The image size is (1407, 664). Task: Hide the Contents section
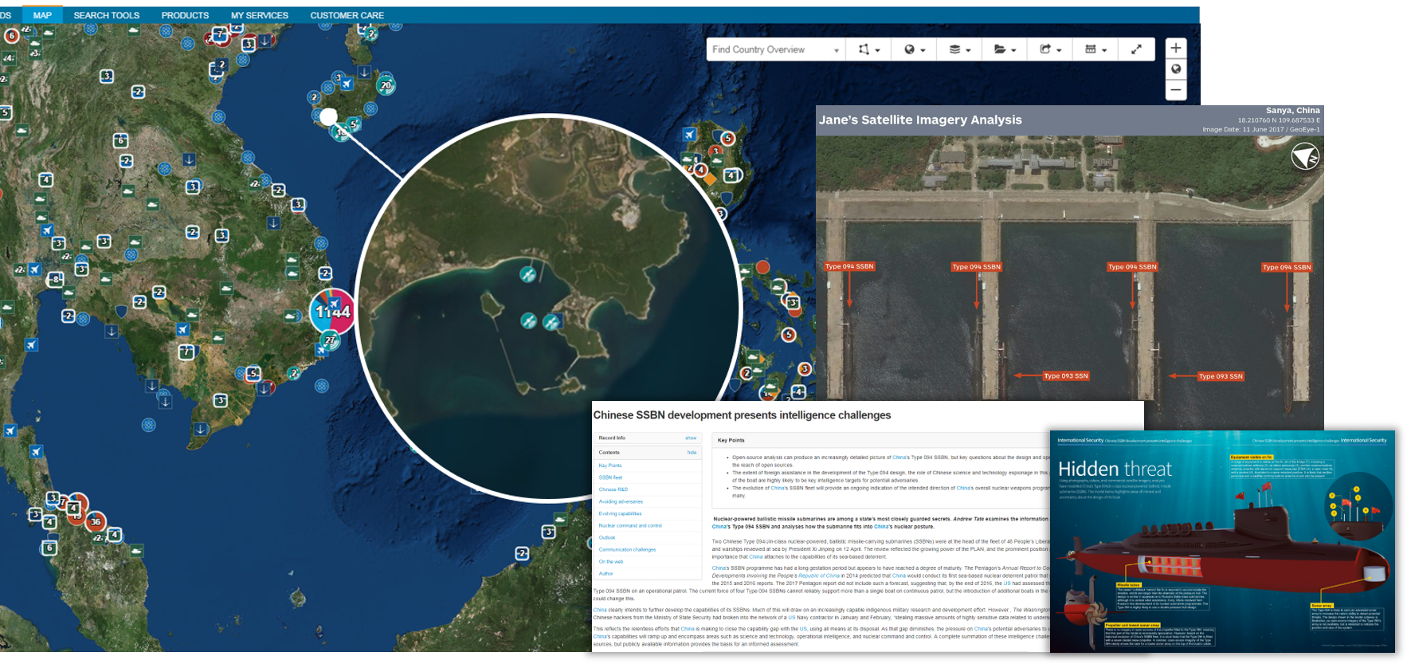pos(692,452)
